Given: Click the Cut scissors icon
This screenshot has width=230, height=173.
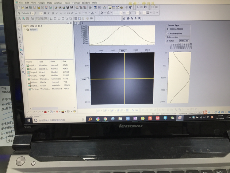Looking at the screenshot, I should pyautogui.click(x=138, y=7).
